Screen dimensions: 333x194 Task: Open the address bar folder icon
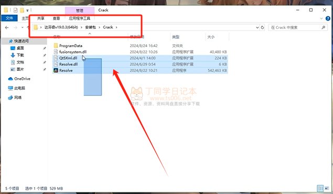tap(36, 27)
